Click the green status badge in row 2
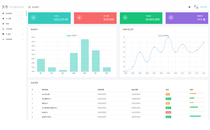 coord(168,99)
